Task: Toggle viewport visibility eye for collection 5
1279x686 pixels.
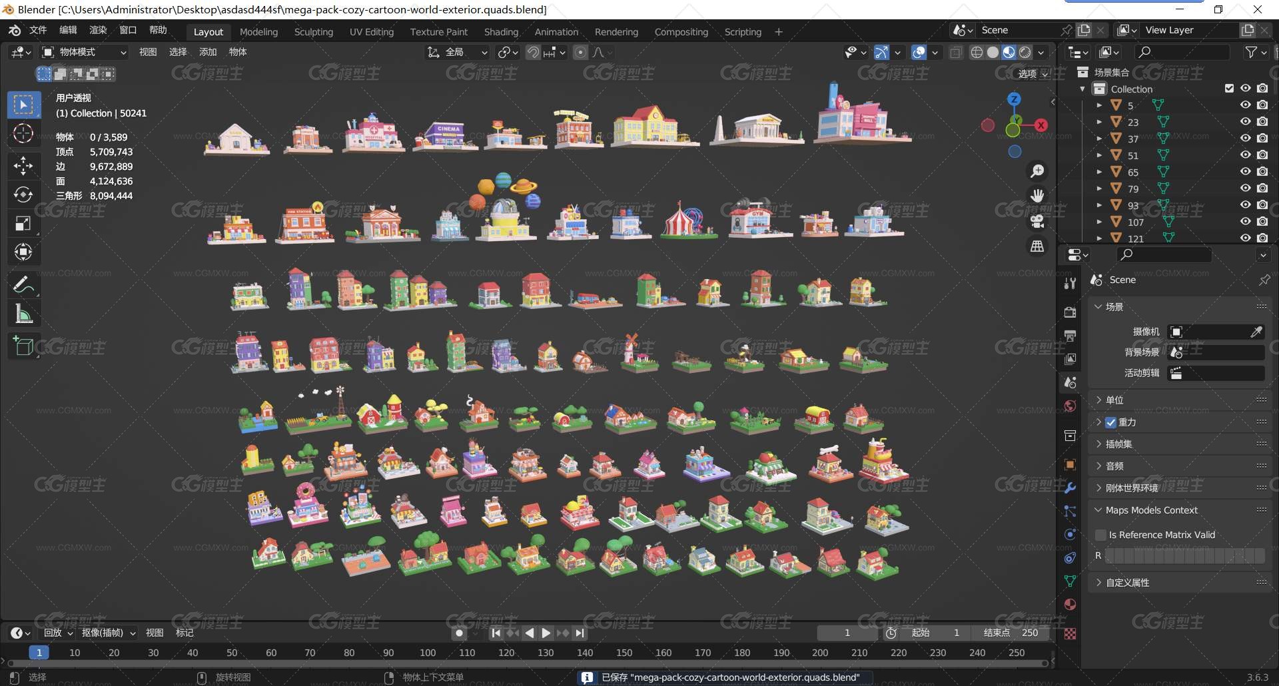Action: [1245, 105]
